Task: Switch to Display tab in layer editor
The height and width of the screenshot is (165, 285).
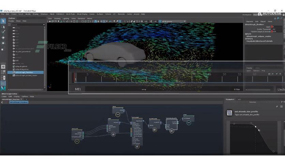Action: 249,68
